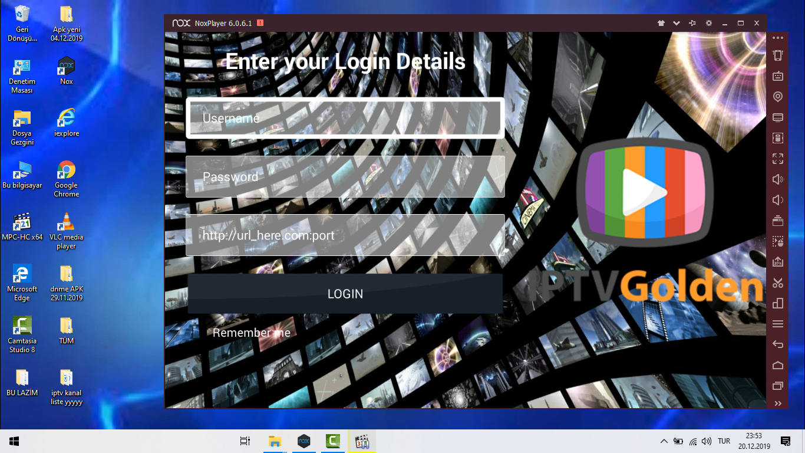Select the Camtasia Studio 8 shortcut

coord(22,336)
